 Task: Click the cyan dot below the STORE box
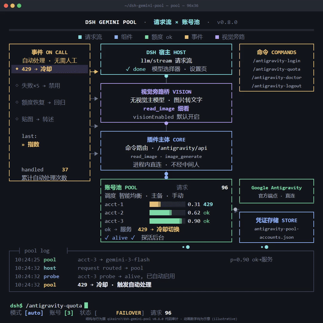point(266,247)
